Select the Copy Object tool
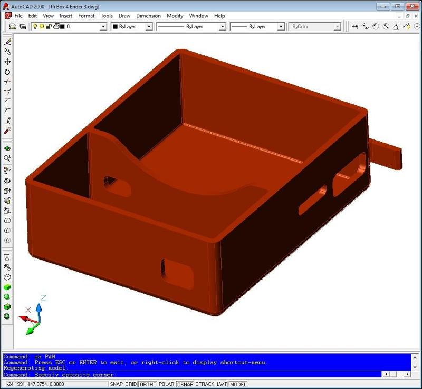 pyautogui.click(x=7, y=52)
